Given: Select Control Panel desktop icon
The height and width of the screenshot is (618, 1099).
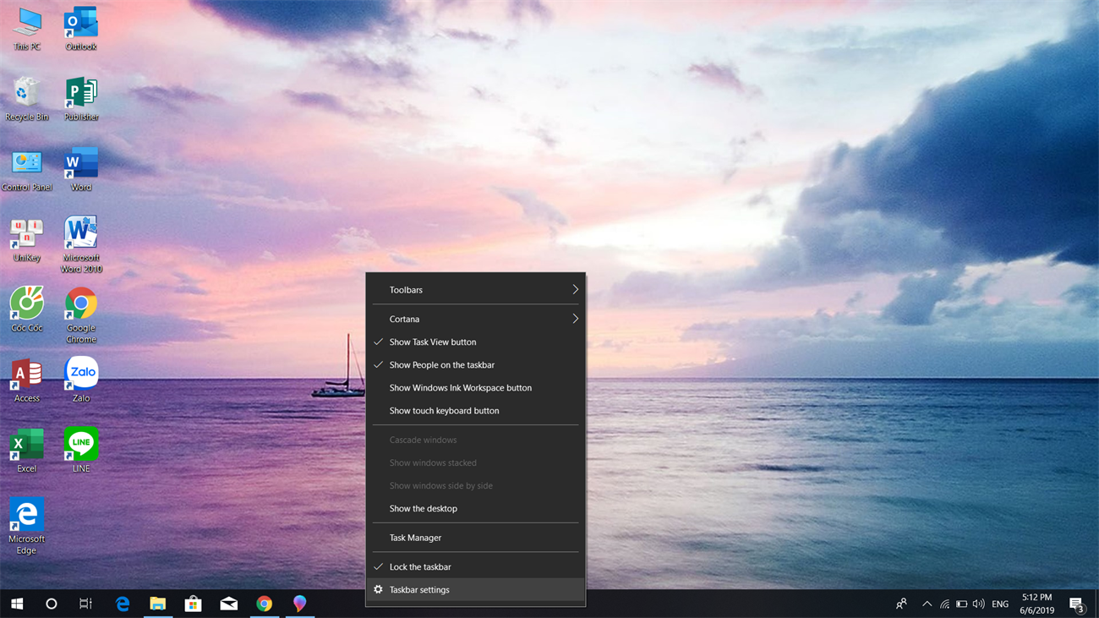Looking at the screenshot, I should click(x=27, y=170).
